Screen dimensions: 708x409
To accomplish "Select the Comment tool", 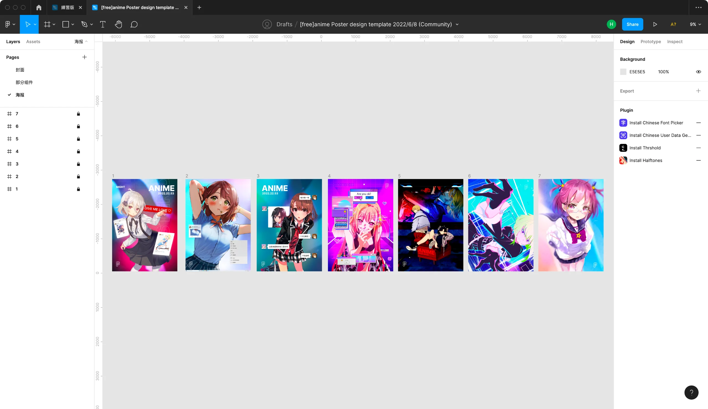I will 134,24.
